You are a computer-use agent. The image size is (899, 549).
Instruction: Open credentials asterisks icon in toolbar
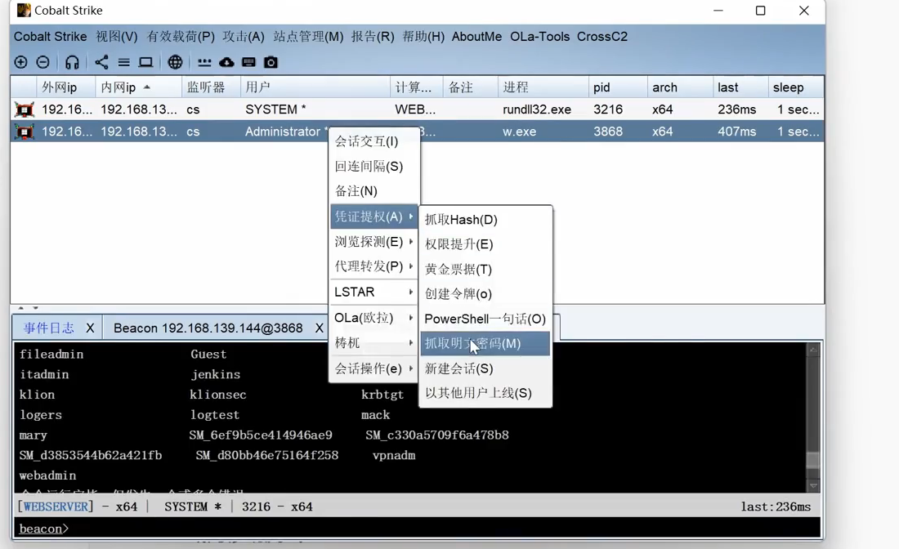click(x=204, y=62)
